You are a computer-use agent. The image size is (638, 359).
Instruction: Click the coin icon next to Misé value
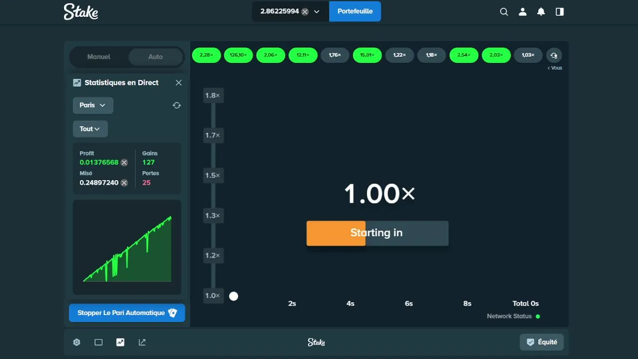click(124, 183)
